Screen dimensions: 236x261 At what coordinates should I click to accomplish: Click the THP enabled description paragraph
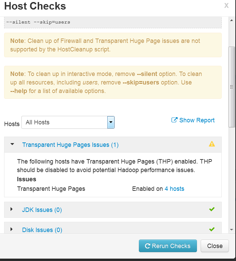click(x=114, y=166)
